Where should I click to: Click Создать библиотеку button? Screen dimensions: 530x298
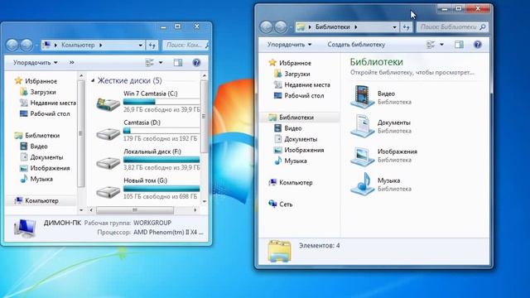356,45
